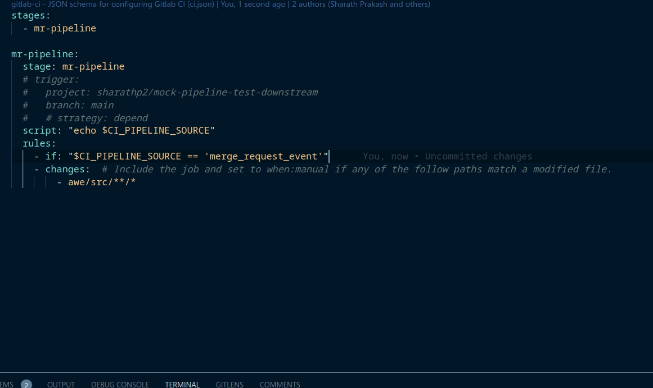Click the "Uncommitted changes" inline blame text

(478, 156)
